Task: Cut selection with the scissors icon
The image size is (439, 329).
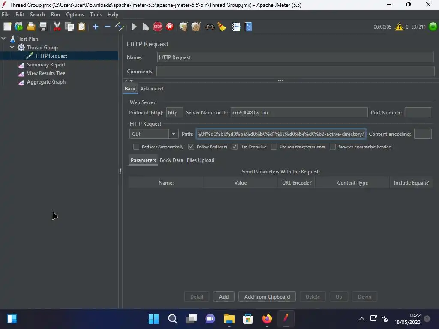Action: [57, 27]
